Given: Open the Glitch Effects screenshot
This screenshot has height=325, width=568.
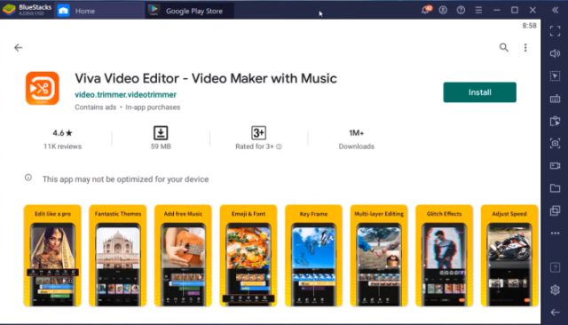Looking at the screenshot, I should pyautogui.click(x=444, y=256).
